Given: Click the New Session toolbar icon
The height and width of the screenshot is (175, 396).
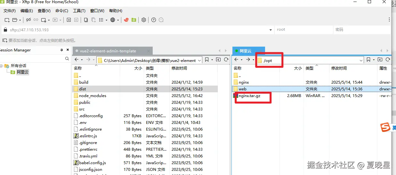Looking at the screenshot, I should pyautogui.click(x=7, y=20).
